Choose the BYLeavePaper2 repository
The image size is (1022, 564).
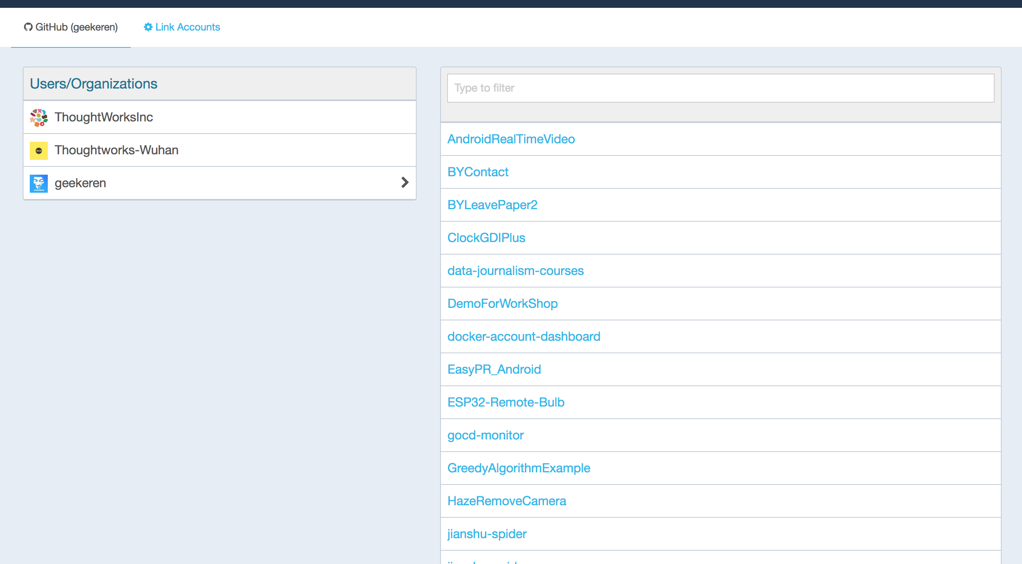click(492, 205)
